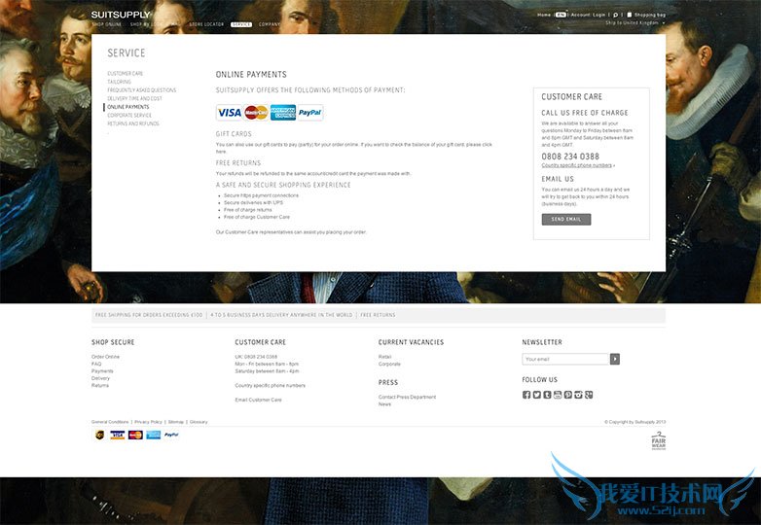Open the Twitter icon under Follow Us

537,395
